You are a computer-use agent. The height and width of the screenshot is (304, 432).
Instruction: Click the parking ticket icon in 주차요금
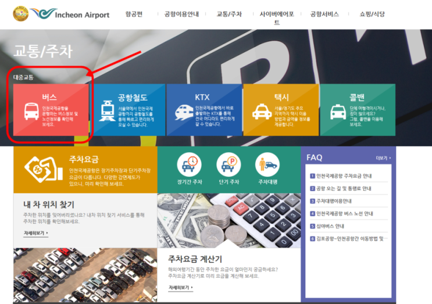point(44,169)
